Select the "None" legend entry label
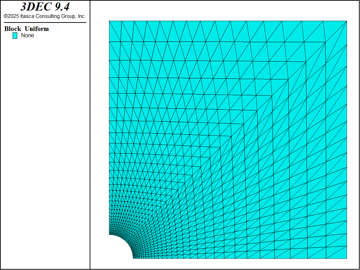 click(27, 36)
